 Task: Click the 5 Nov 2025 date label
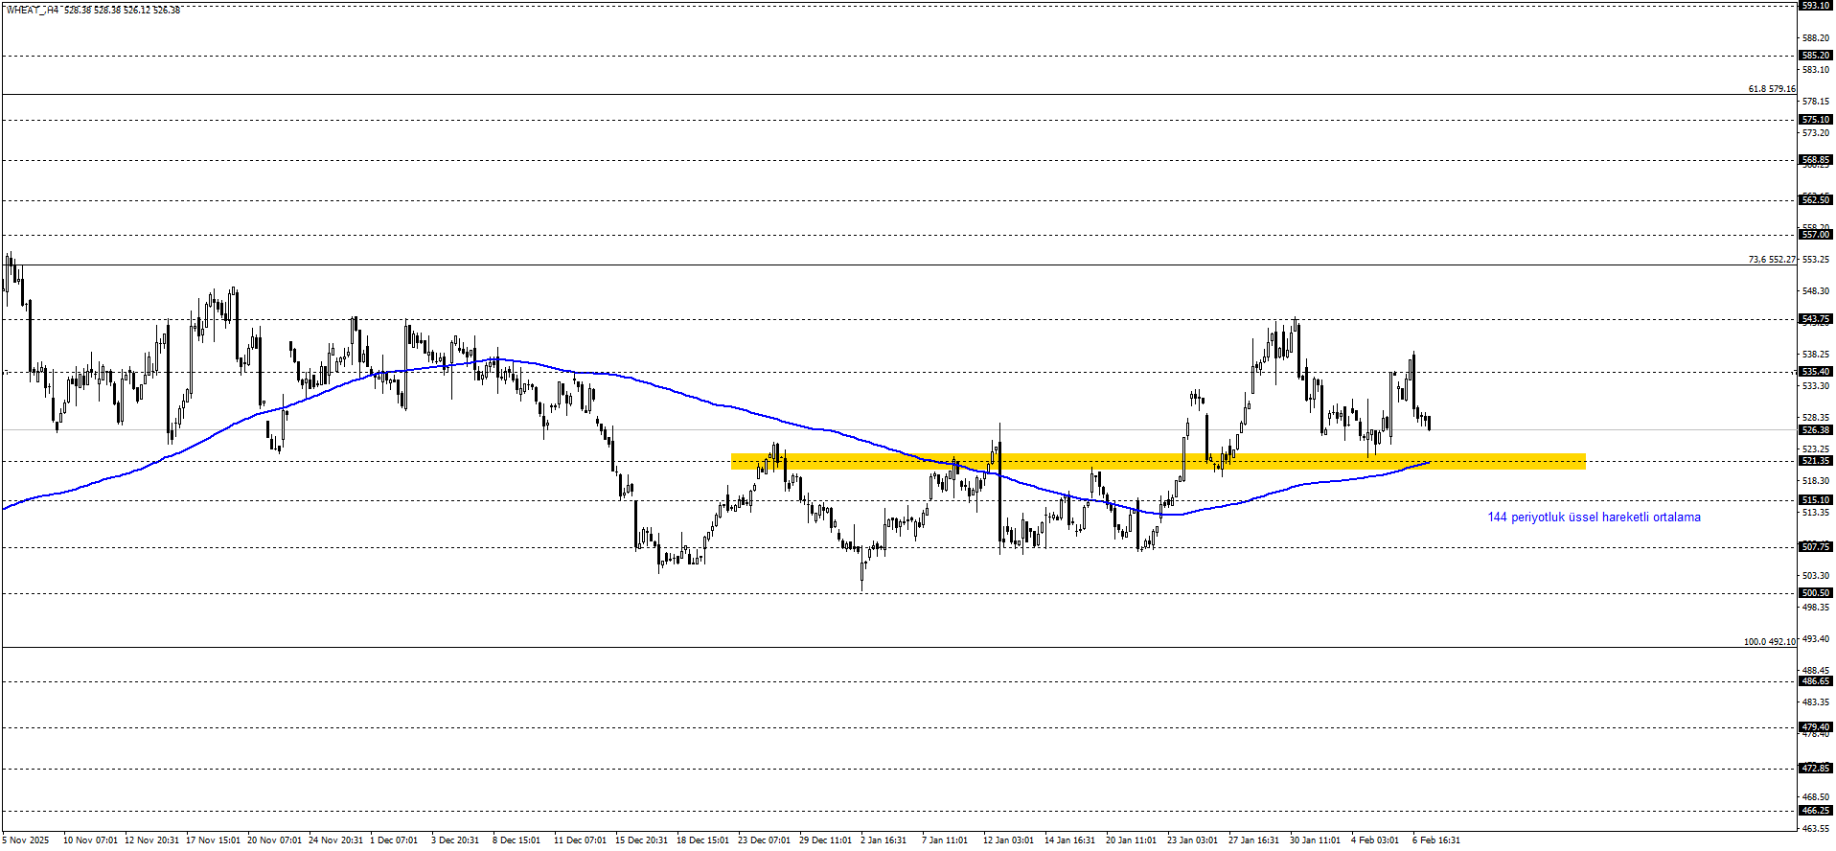(26, 840)
